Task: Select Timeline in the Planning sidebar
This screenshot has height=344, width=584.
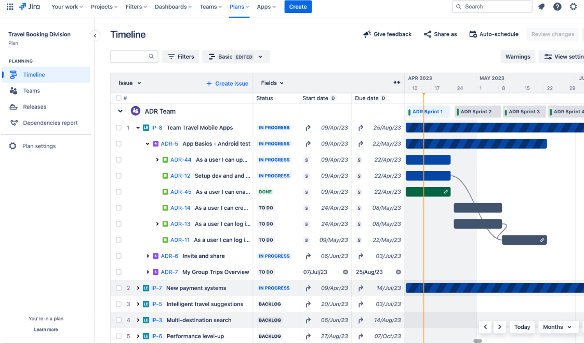Action: [x=46, y=74]
